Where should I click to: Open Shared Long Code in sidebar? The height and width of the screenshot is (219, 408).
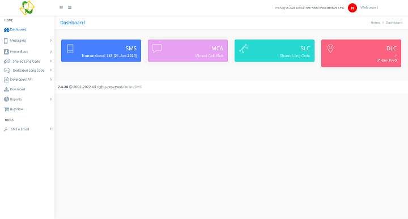click(x=26, y=62)
